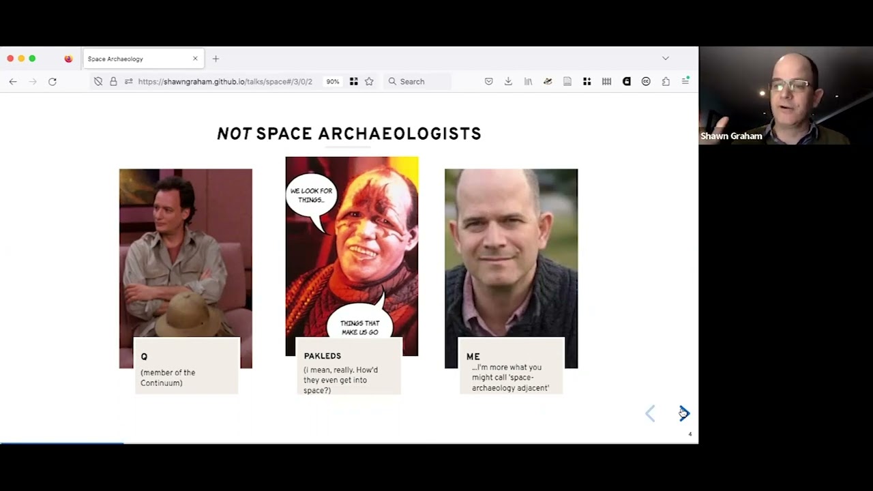Image resolution: width=873 pixels, height=491 pixels.
Task: Click the slide number 4 indicator
Action: (690, 434)
